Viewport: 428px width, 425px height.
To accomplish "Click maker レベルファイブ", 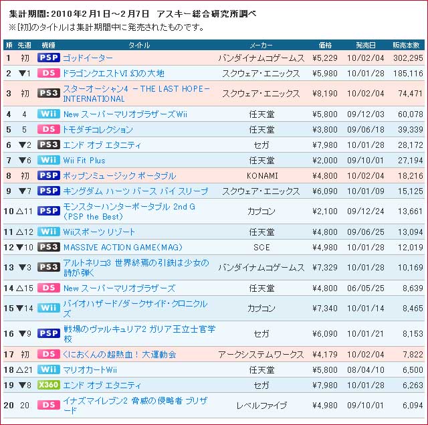I will point(261,406).
